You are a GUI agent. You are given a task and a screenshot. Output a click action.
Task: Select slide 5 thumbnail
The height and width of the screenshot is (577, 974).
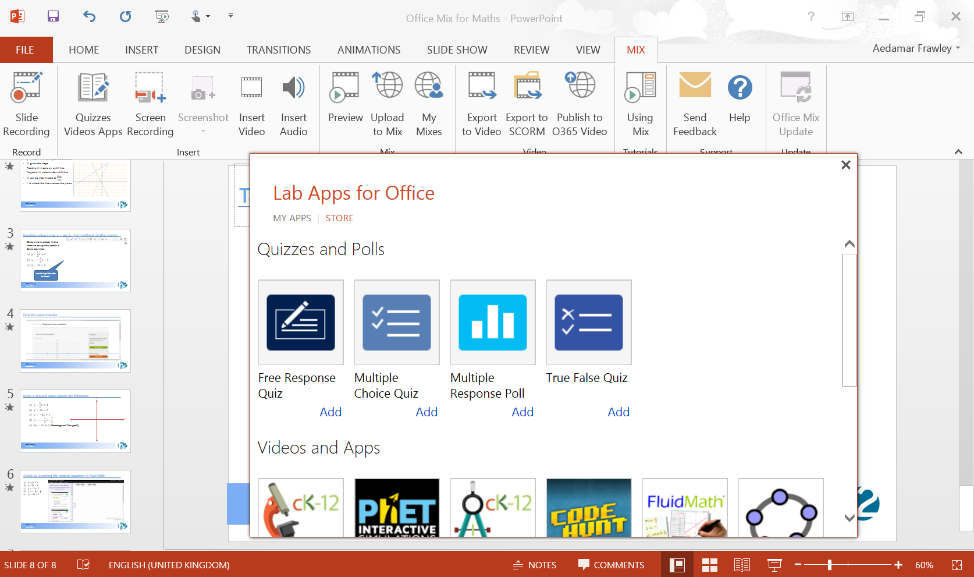click(x=75, y=421)
